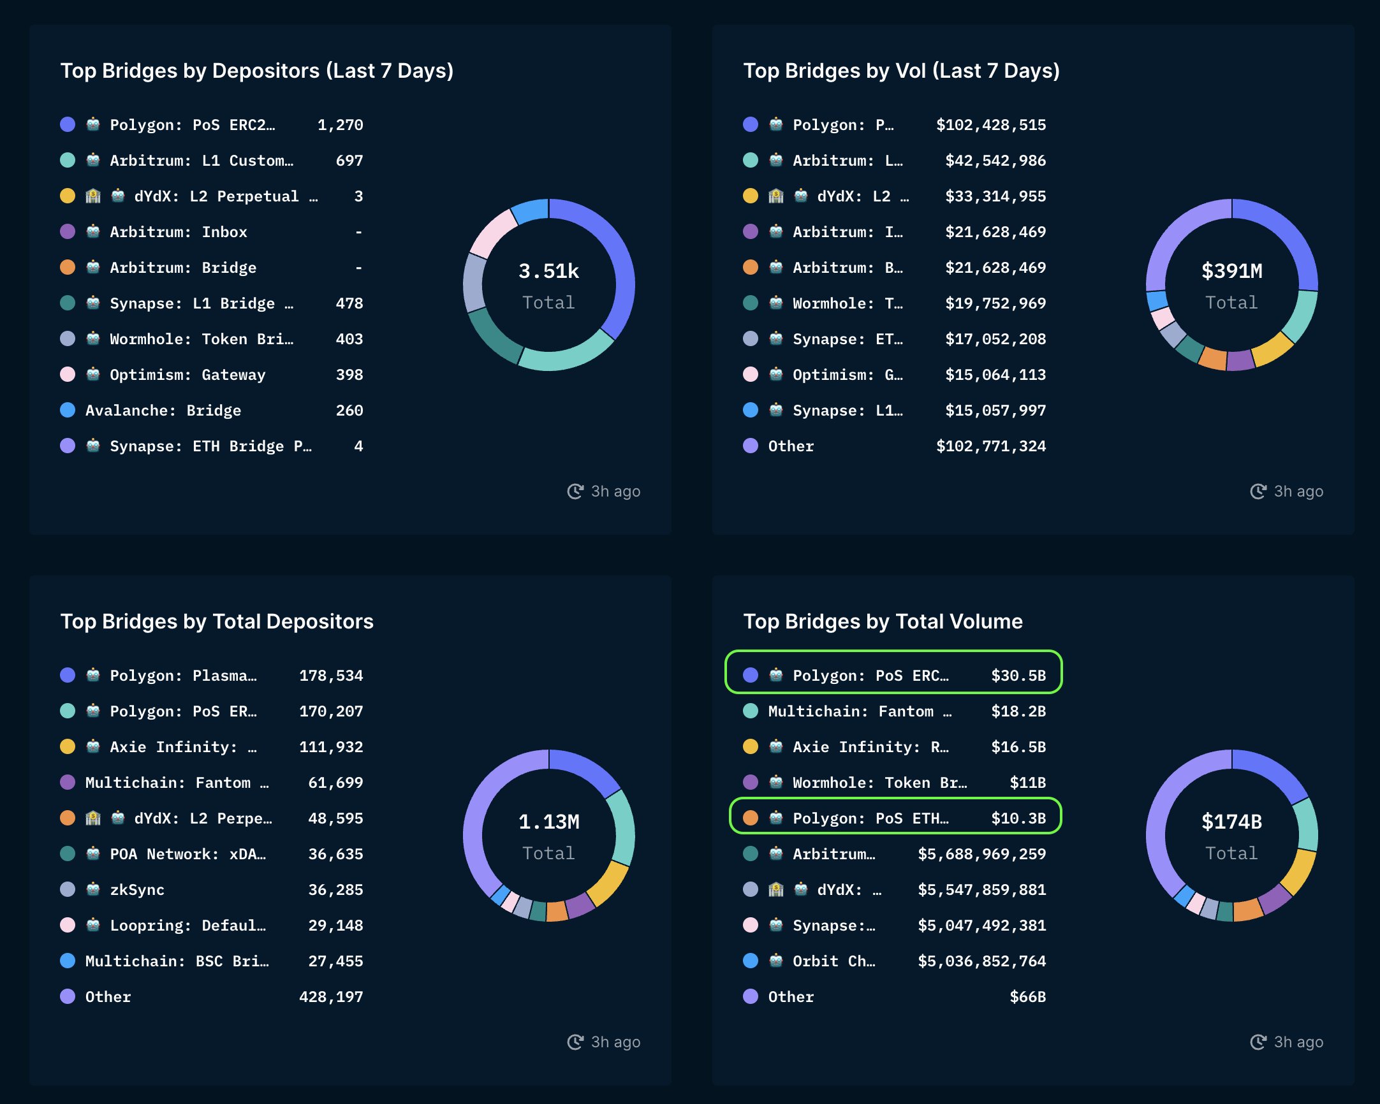Open Arbitrum… in the Total Volume list
The width and height of the screenshot is (1380, 1104).
click(894, 853)
